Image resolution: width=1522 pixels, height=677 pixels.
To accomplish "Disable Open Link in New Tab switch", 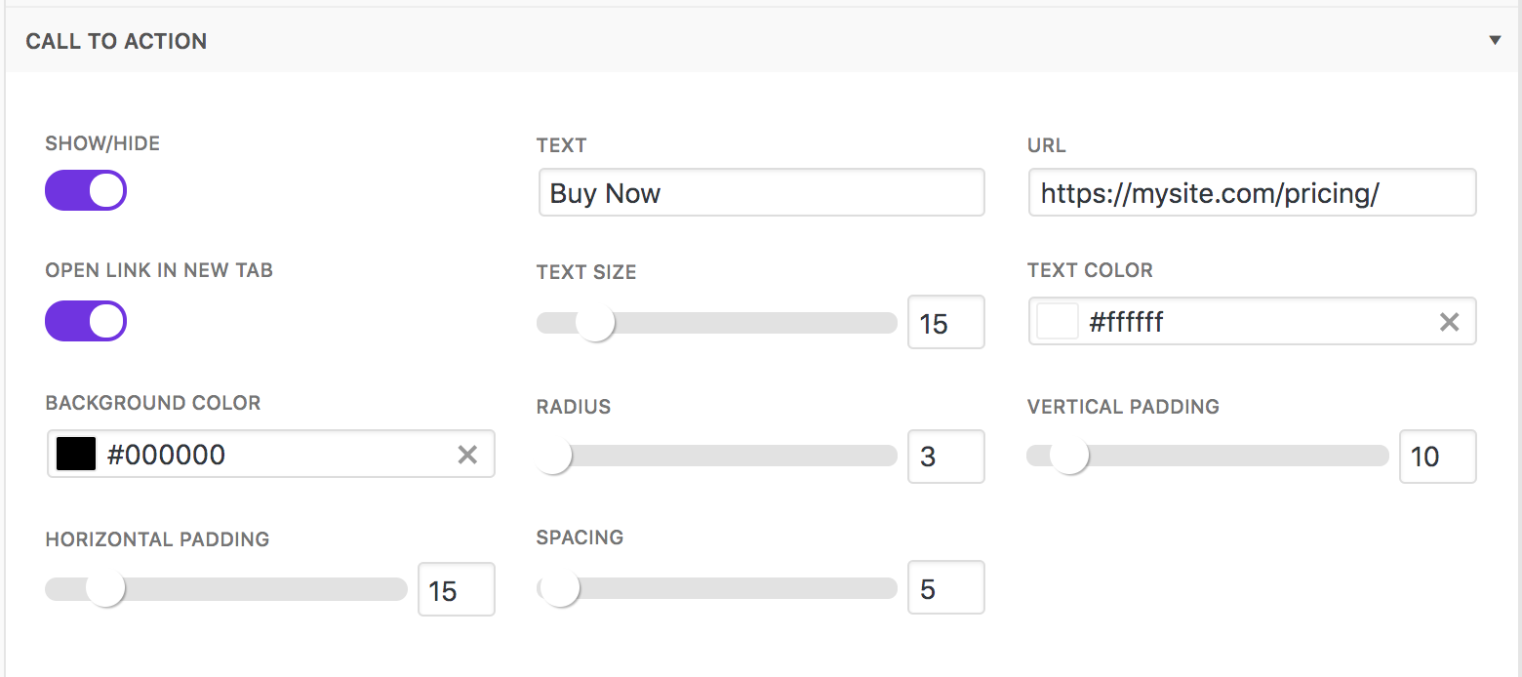I will tap(86, 321).
